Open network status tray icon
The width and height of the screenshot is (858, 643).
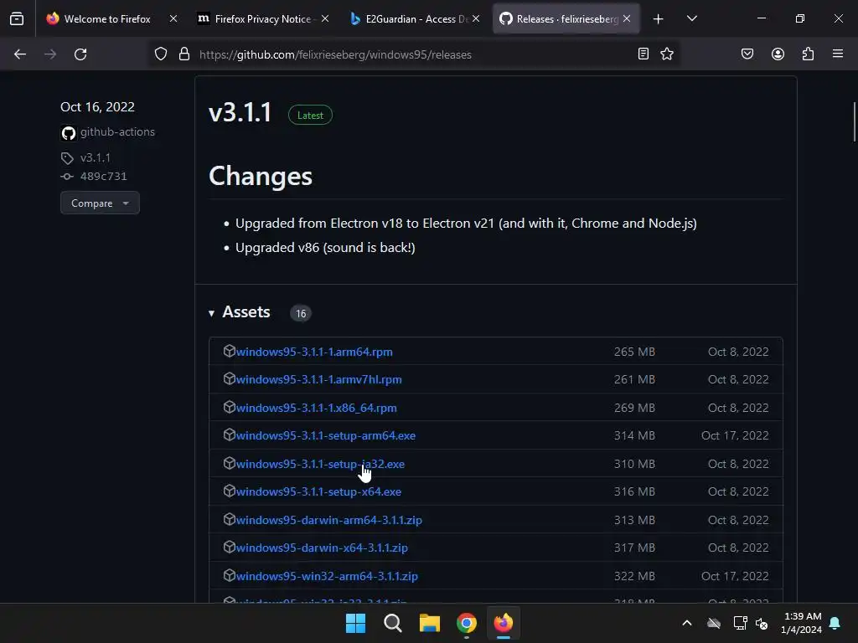click(740, 623)
